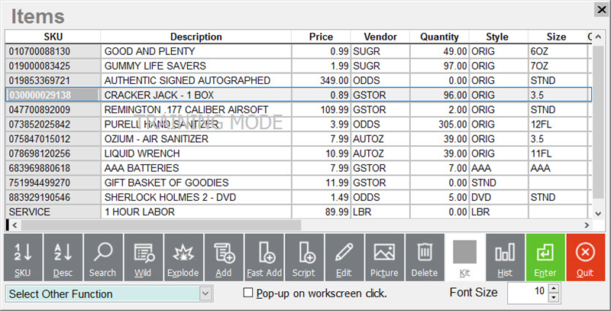Click SKU 883929190546 cell

[x=53, y=198]
